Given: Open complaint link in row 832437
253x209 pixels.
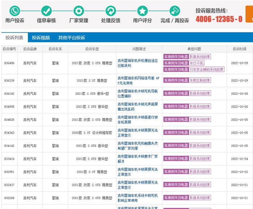Looking at the screenshot, I should [x=138, y=185].
